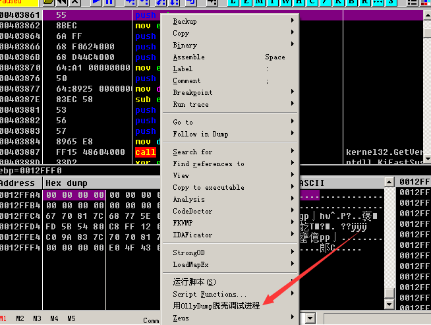Select dump row 0012FFE4
The image size is (431, 325).
(80, 237)
